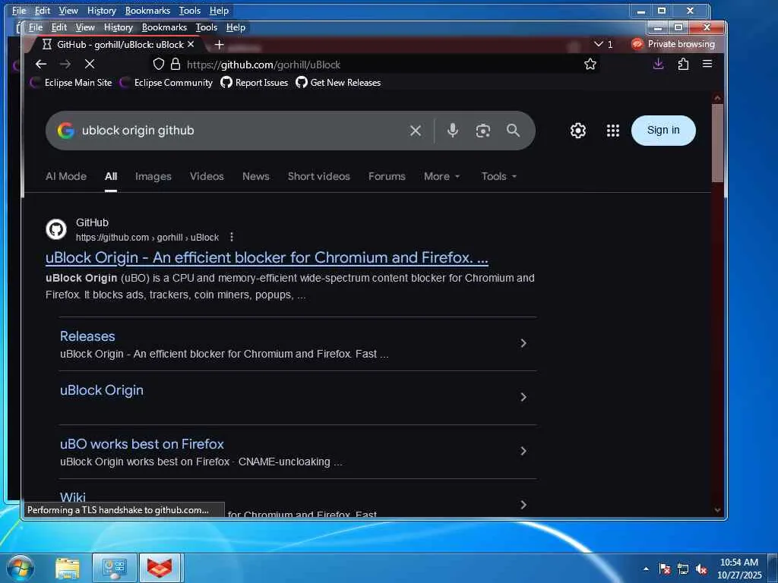Open the GitHub result's three-dot menu
Viewport: 778px width, 583px height.
(231, 237)
